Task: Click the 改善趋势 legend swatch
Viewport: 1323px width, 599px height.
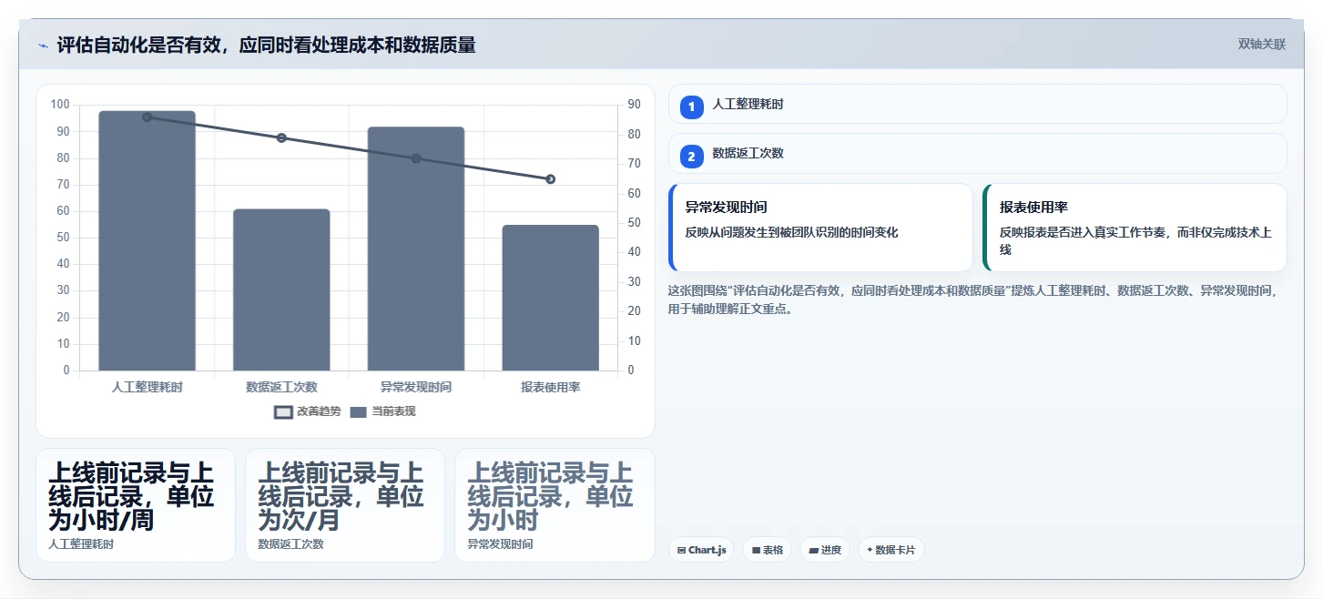Action: coord(283,412)
